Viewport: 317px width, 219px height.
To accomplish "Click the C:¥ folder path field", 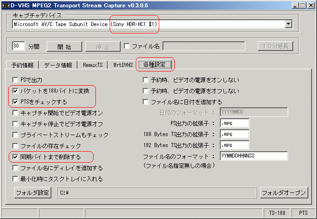I will pos(156,193).
